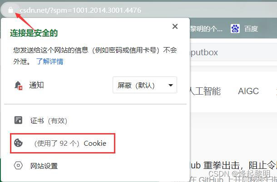Open 证书 (有效) details
This screenshot has width=277, height=182.
[49, 121]
